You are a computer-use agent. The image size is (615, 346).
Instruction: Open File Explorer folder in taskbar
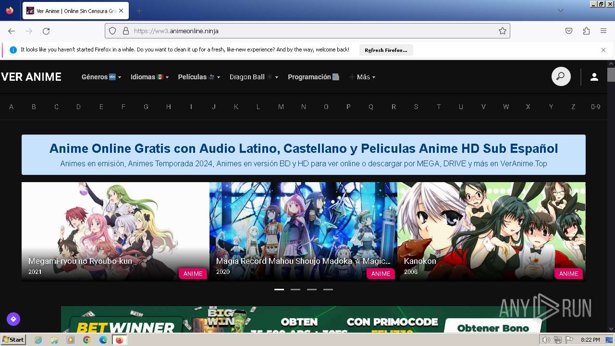54,340
